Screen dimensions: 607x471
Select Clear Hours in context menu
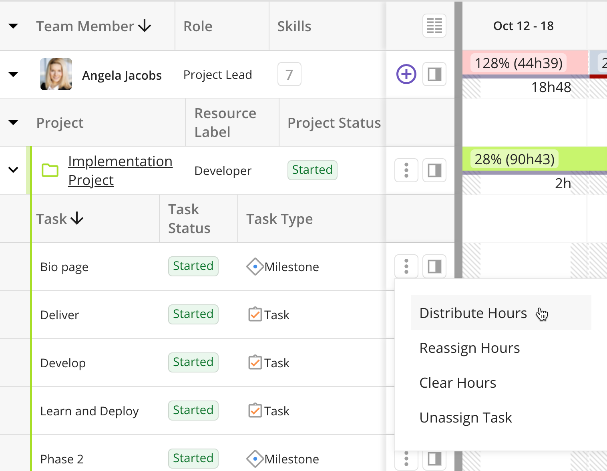click(x=458, y=383)
